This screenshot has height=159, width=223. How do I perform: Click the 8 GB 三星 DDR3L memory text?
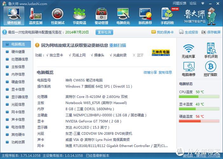[x=90, y=109]
